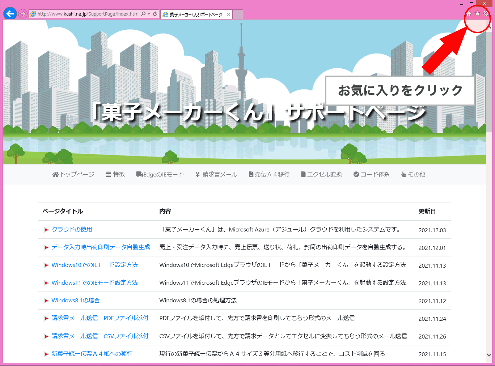Image resolution: width=495 pixels, height=366 pixels.
Task: Click the scroll-down arrow of page scrollbar
Action: coord(489,355)
